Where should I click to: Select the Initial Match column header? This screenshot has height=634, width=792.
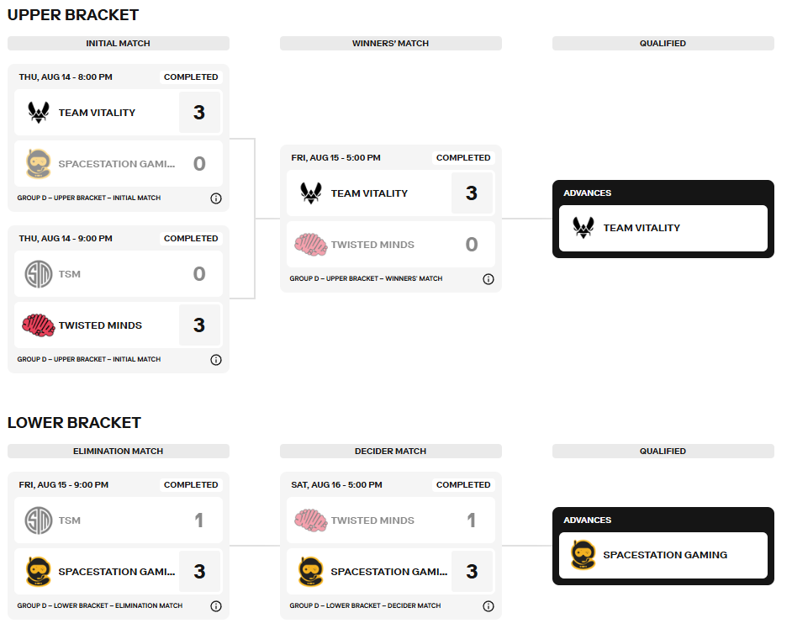(119, 44)
